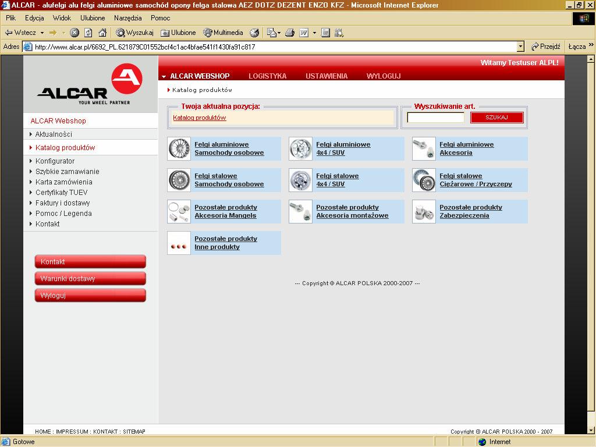
Task: Switch to the USTAWIENIA tab
Action: (x=327, y=76)
